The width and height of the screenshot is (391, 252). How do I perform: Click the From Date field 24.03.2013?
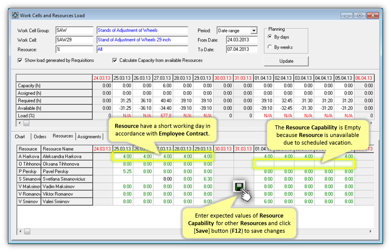(242, 40)
